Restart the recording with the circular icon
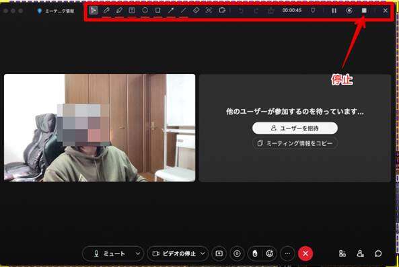 click(349, 11)
